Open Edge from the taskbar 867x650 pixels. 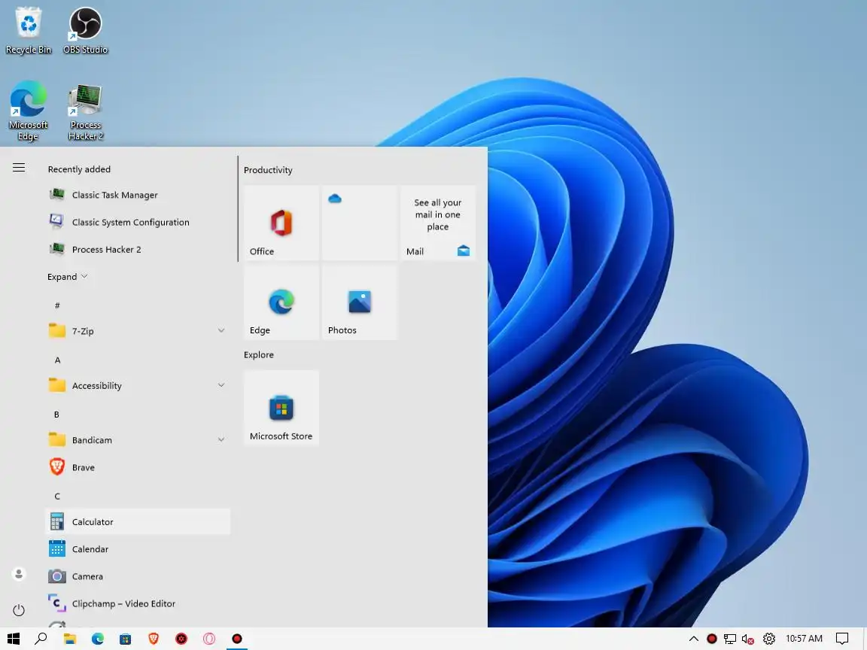coord(98,639)
